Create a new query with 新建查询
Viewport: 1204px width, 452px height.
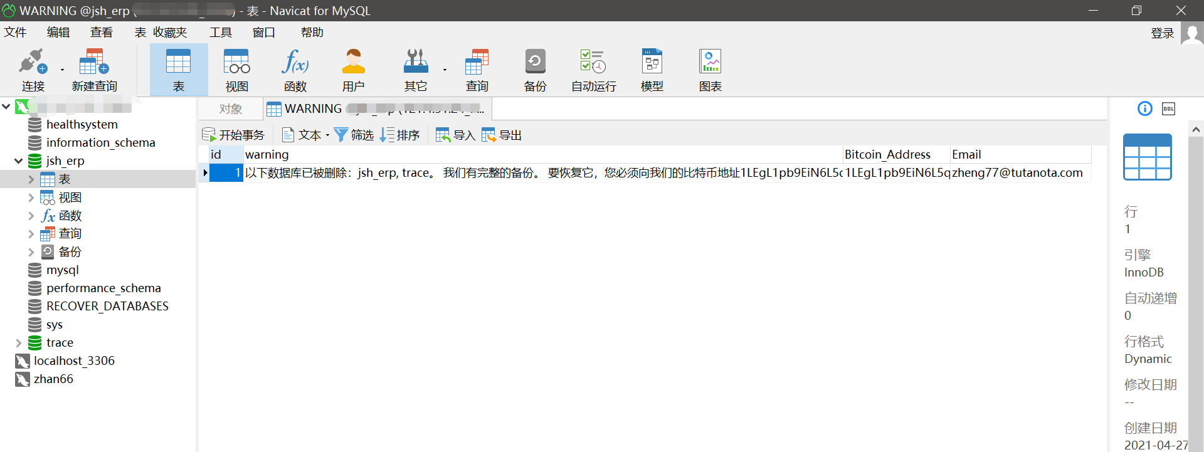pyautogui.click(x=95, y=70)
